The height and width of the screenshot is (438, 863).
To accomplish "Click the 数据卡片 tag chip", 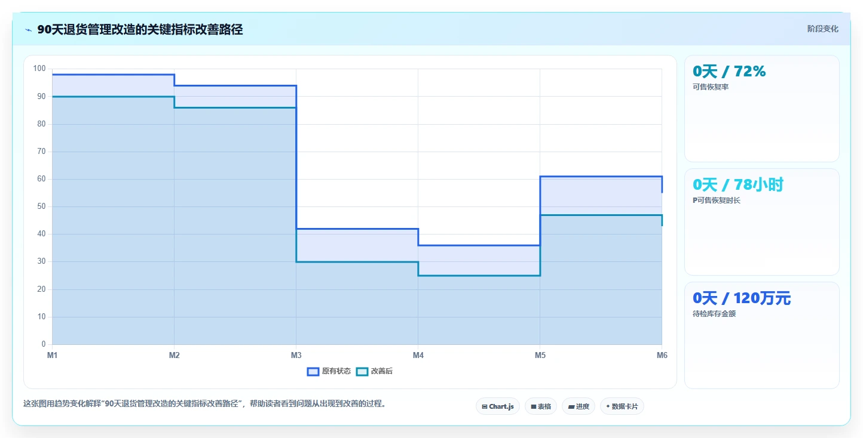I will [622, 406].
